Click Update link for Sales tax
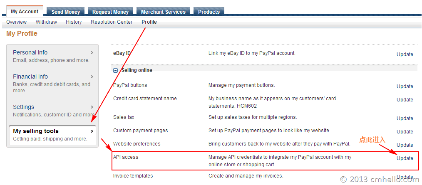Screen dimensions: 422x185 click(x=405, y=118)
